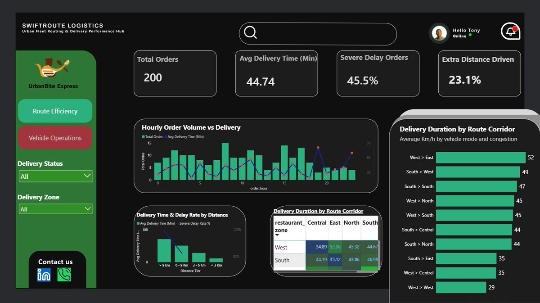Click the 34.89 matrix cell
The width and height of the screenshot is (540, 303).
pyautogui.click(x=317, y=247)
